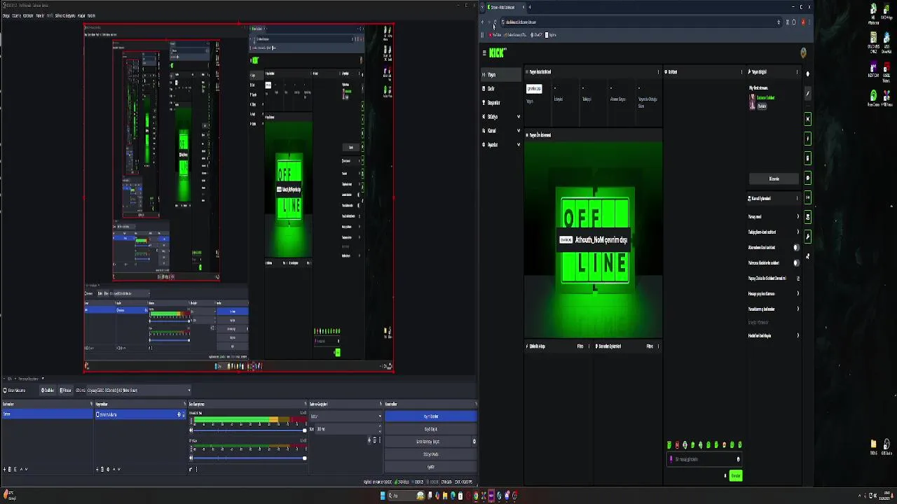Click Stüdyo Modu button in OBS Kontroller

tap(430, 454)
